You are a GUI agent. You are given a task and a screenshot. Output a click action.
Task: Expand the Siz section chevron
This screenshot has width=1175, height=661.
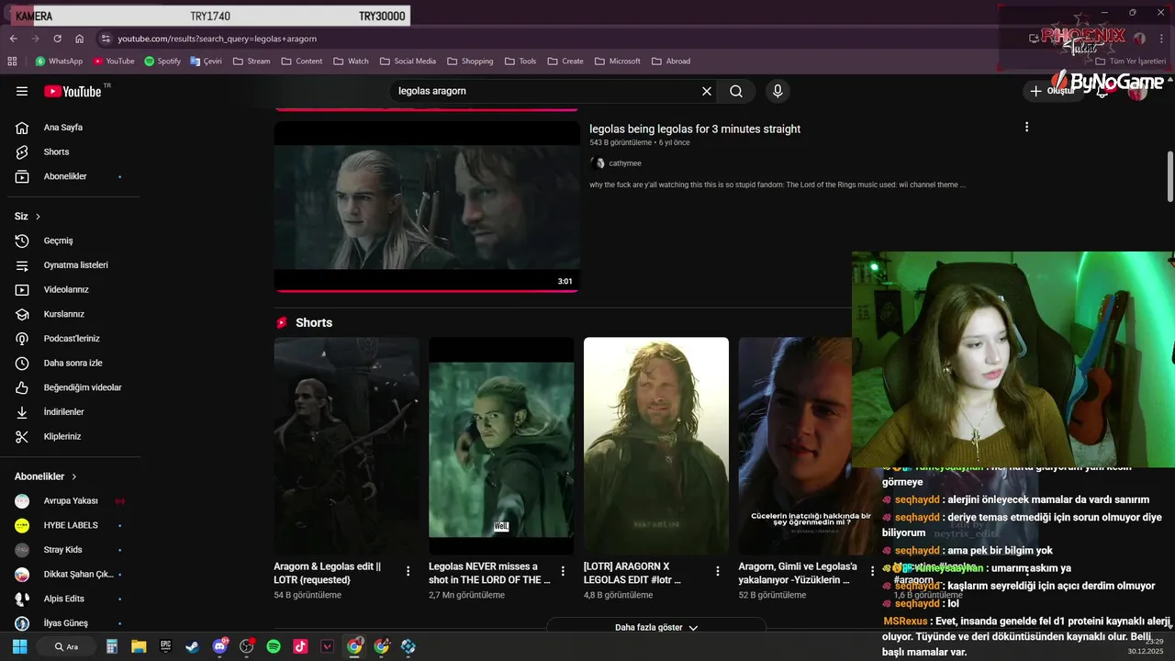(38, 217)
